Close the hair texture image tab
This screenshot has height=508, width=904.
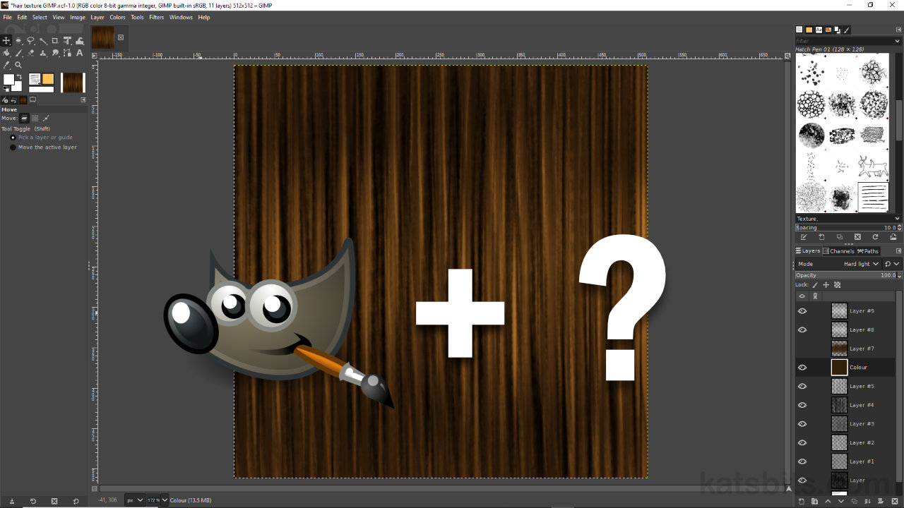[x=121, y=37]
